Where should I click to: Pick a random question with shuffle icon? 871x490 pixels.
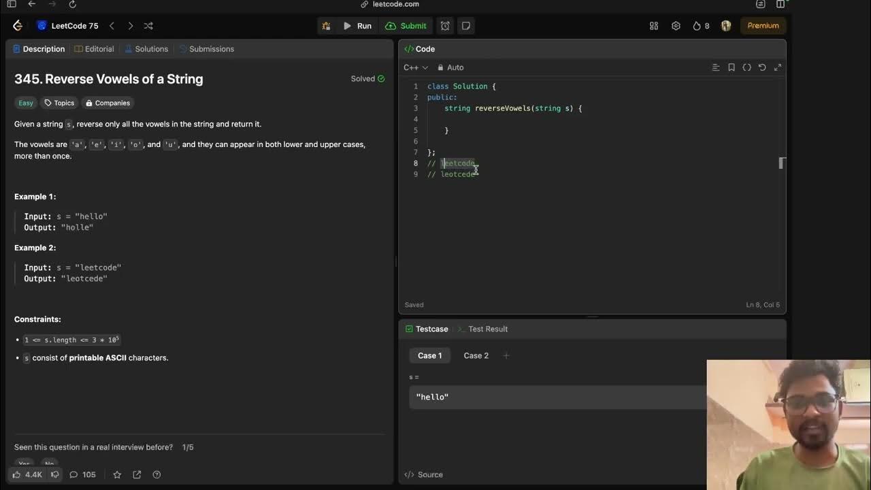[148, 26]
